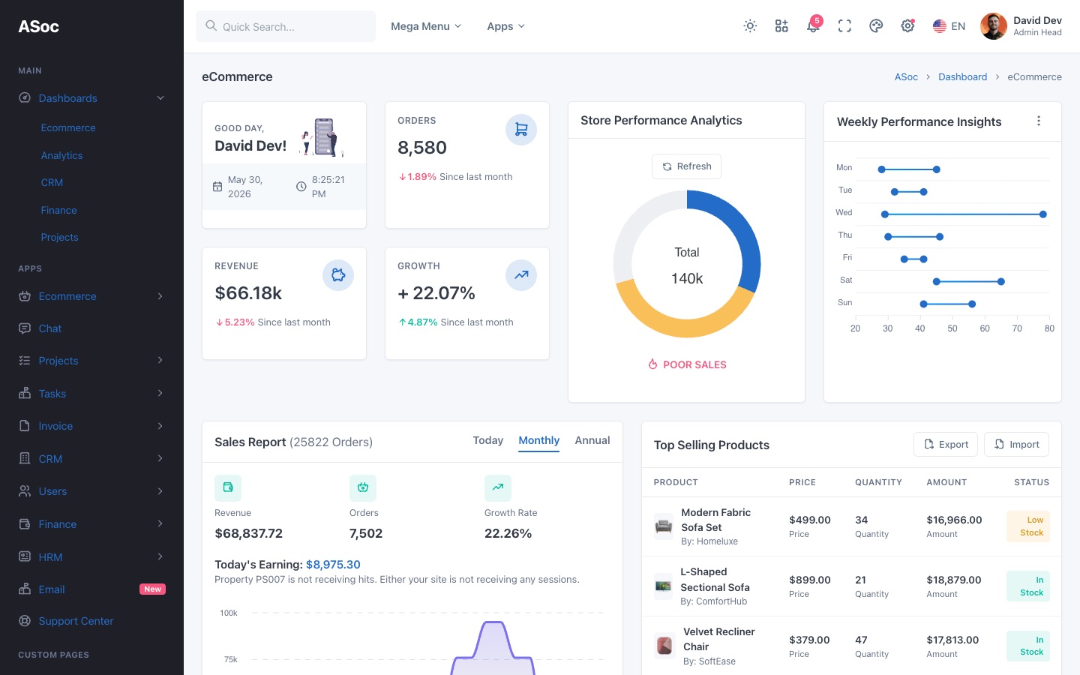Expand the Invoice chevron
This screenshot has width=1080, height=675.
[160, 426]
